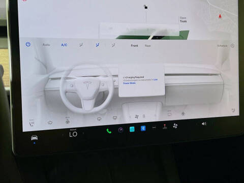Screen dimensions: 244x183
Task: Open the three-dots app launcher
Action: 154,128
